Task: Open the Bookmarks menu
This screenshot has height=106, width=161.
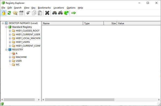Action: click(44, 8)
